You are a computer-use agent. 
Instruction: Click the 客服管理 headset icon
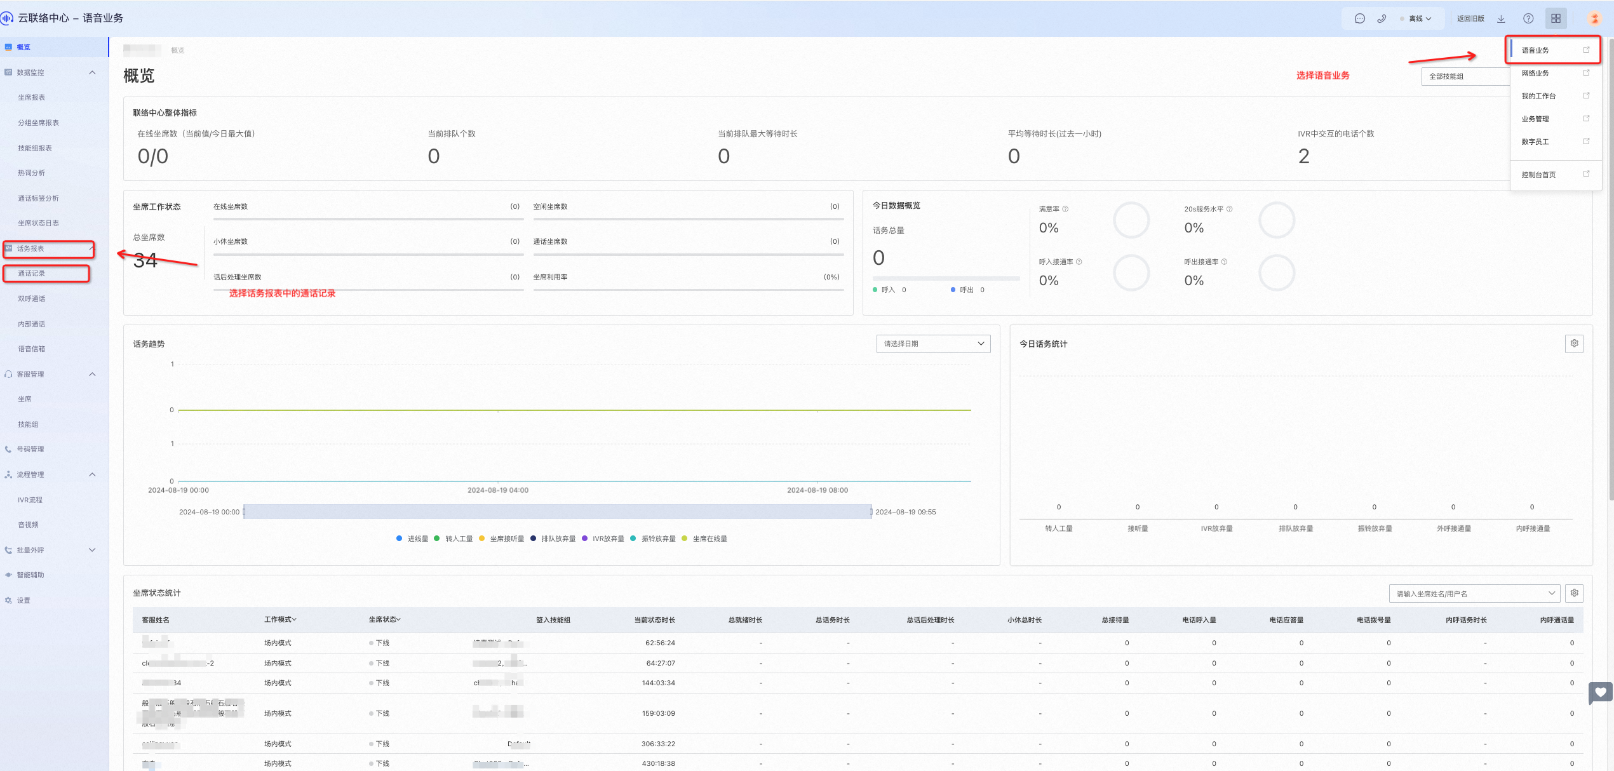(8, 374)
